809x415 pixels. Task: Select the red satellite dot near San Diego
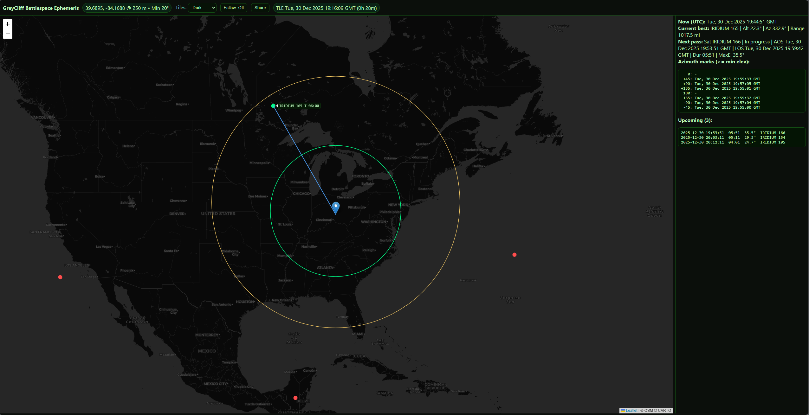pos(60,277)
